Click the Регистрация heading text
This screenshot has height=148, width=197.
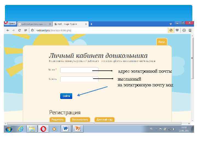point(65,112)
